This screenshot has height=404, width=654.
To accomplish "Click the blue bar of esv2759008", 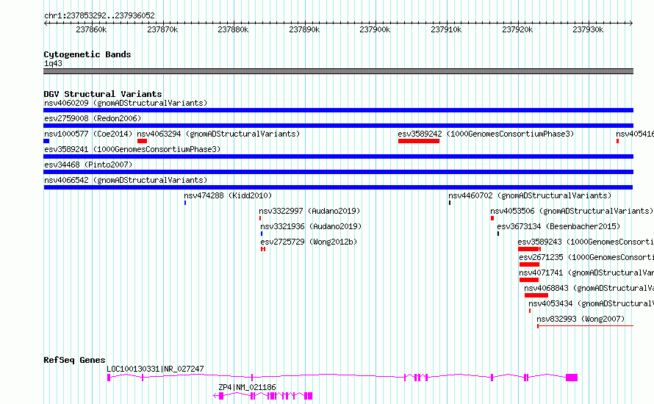I will tap(338, 126).
